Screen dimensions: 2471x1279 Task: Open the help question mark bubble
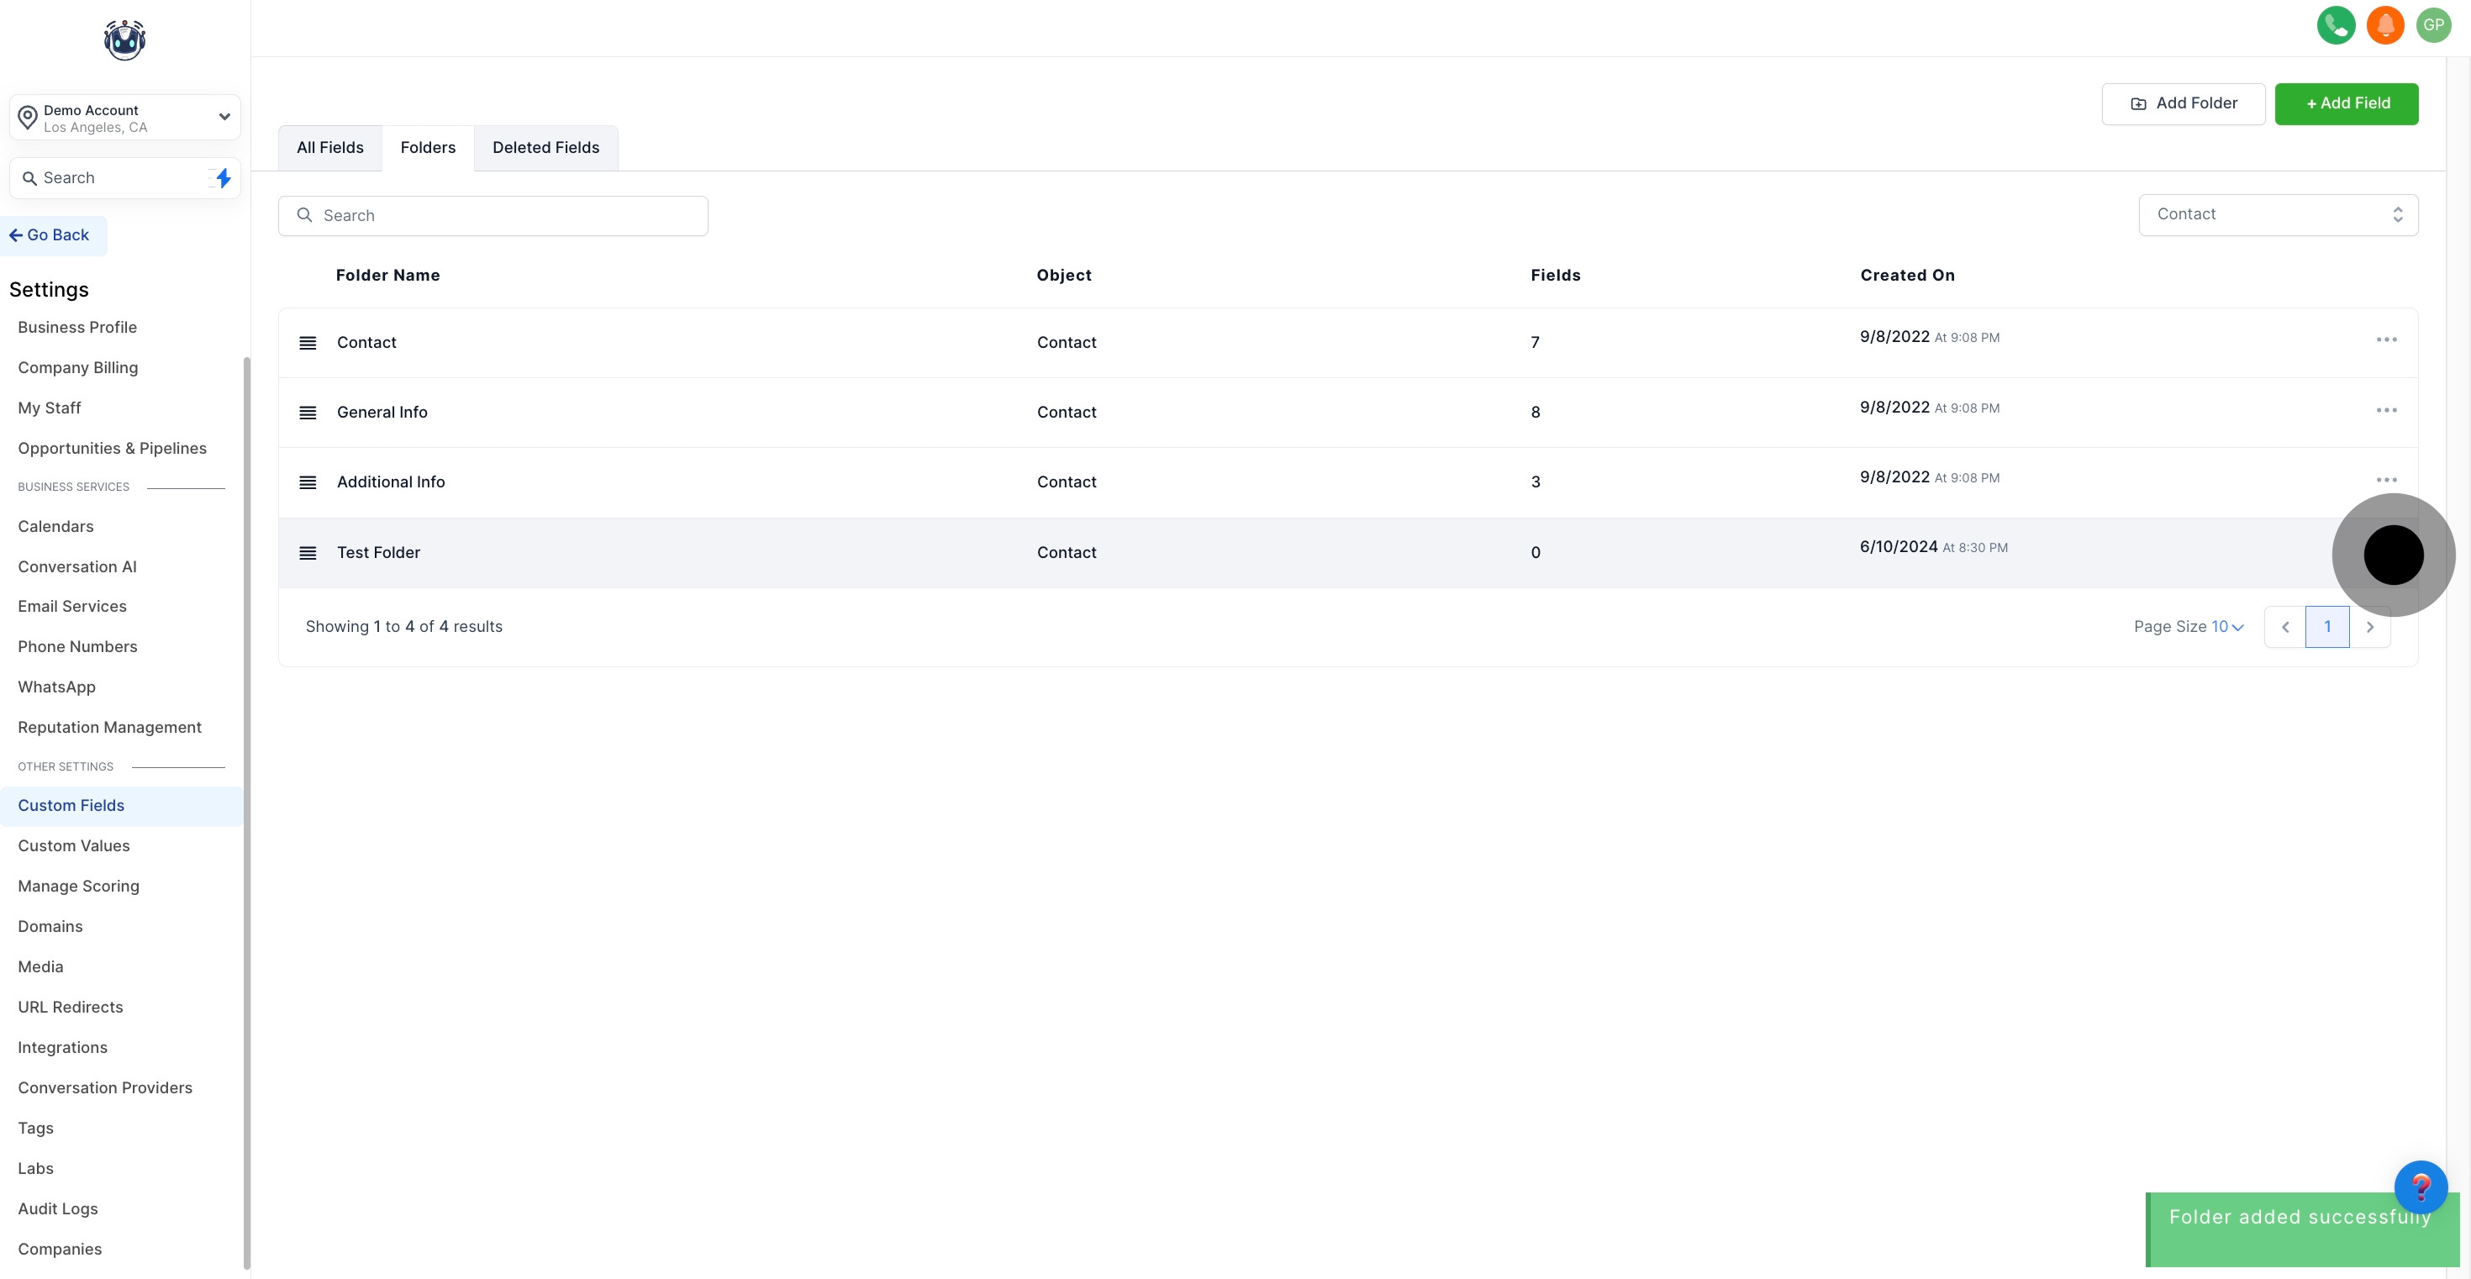click(2421, 1187)
